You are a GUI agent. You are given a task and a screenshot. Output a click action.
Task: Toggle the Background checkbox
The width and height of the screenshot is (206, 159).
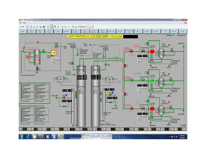point(79,26)
